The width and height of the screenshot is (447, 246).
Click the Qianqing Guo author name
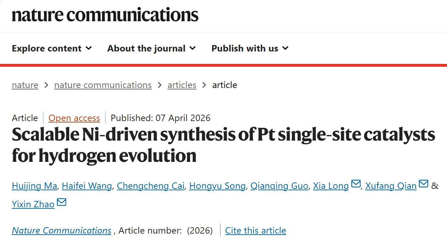coord(279,186)
